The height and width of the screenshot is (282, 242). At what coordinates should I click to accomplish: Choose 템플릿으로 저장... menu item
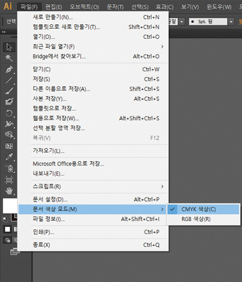pos(94,108)
